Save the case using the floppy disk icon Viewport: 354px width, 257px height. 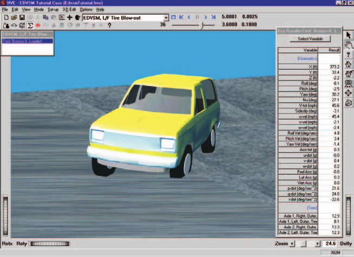(x=22, y=17)
